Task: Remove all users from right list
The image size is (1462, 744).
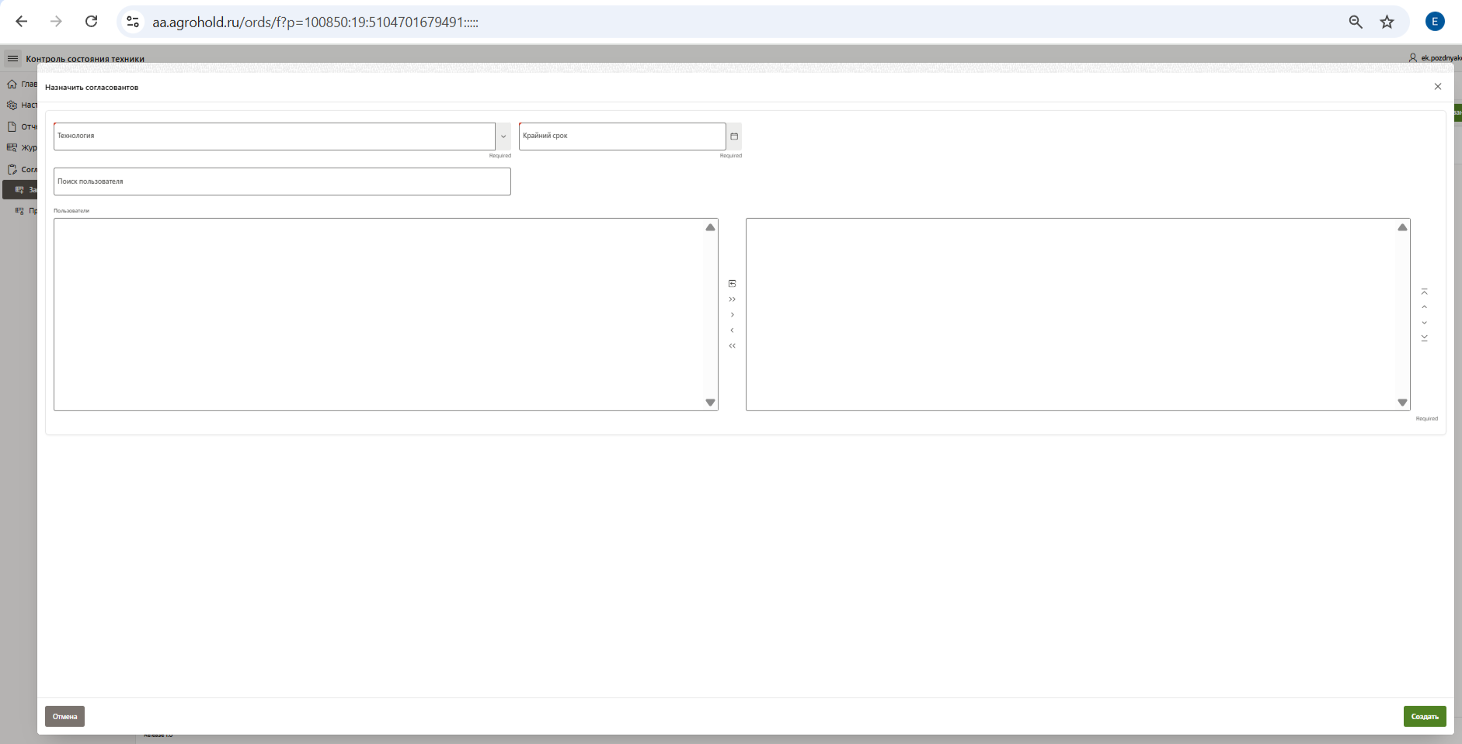Action: (732, 346)
